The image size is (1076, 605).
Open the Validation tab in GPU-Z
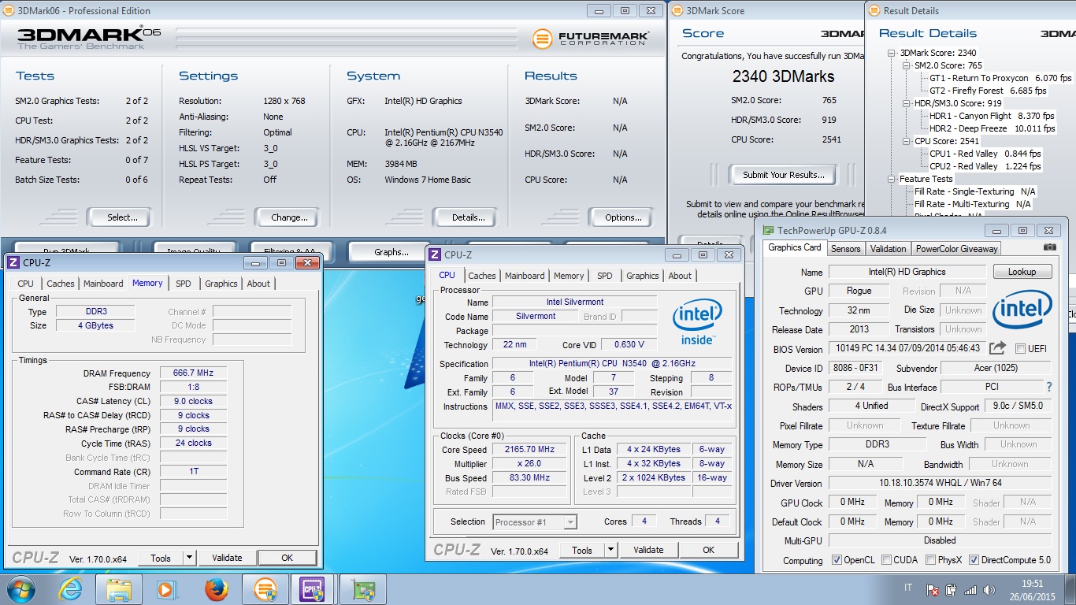(889, 249)
